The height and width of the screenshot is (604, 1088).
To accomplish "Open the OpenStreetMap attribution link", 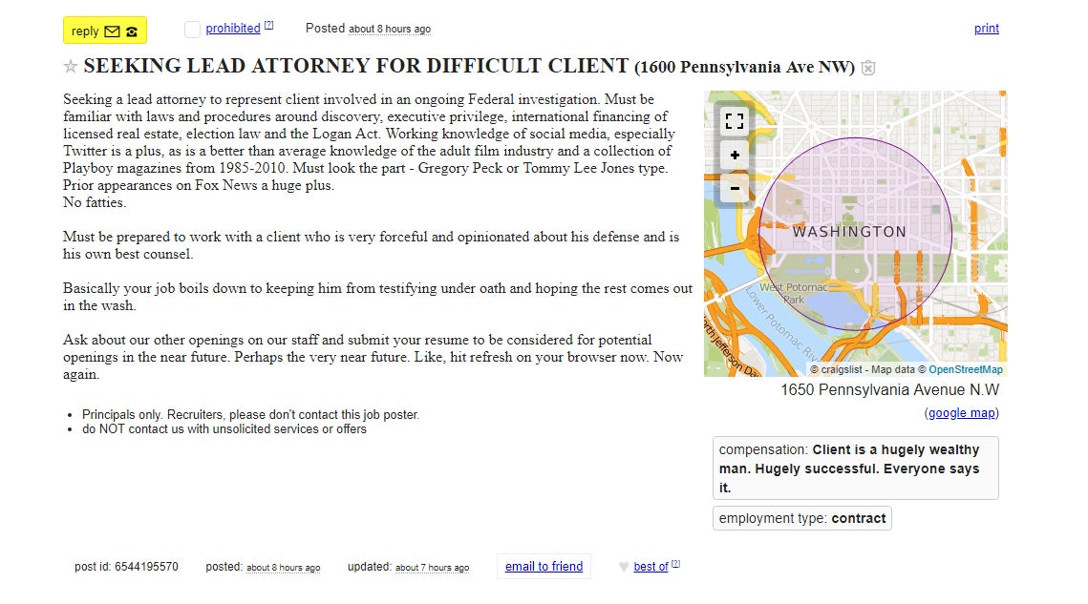I will (x=965, y=369).
